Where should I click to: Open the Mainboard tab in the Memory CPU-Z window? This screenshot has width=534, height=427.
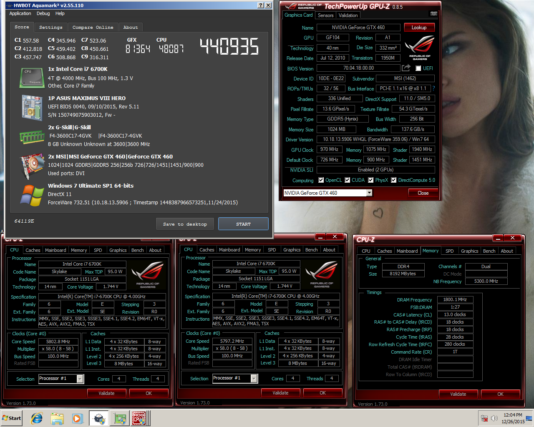407,251
